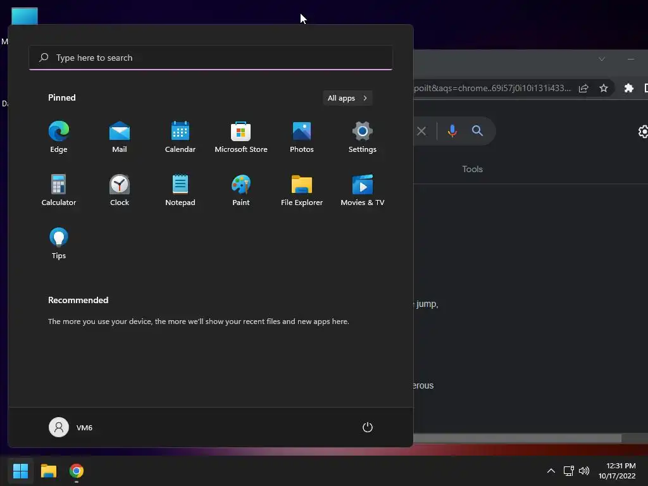
Task: Expand the All apps list
Action: click(x=347, y=98)
